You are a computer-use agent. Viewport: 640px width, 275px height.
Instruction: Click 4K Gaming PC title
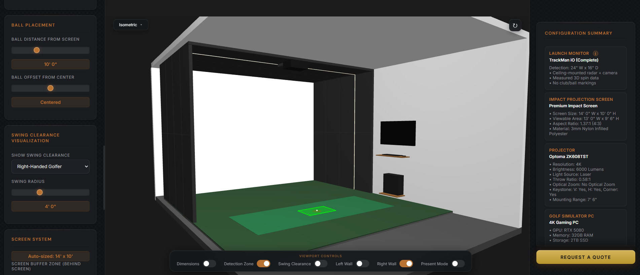[x=564, y=223]
